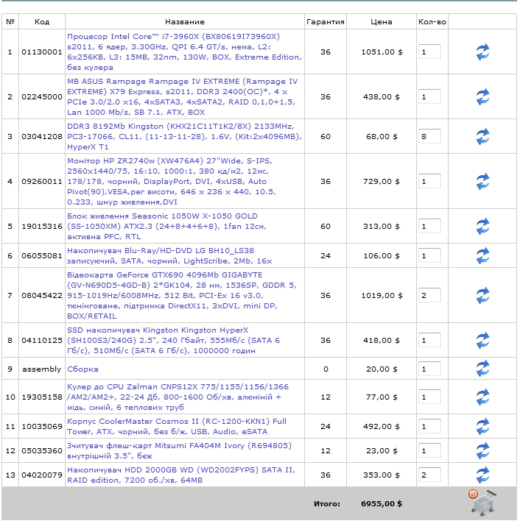Click quantity field for ASUS Rampage row

click(429, 96)
